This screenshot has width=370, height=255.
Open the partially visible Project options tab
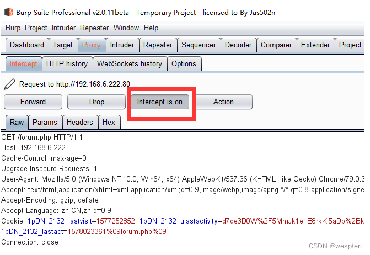coord(350,45)
